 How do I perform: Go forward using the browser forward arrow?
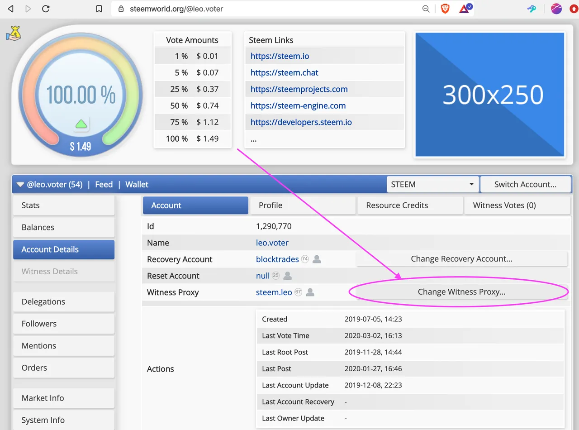coord(28,9)
